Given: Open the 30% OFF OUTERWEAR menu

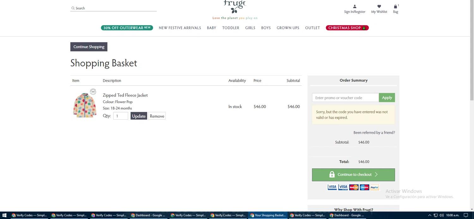Looking at the screenshot, I should tap(127, 28).
